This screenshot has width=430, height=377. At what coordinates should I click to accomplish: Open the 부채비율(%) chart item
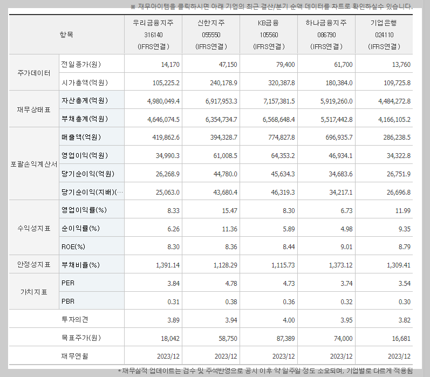tap(80, 265)
